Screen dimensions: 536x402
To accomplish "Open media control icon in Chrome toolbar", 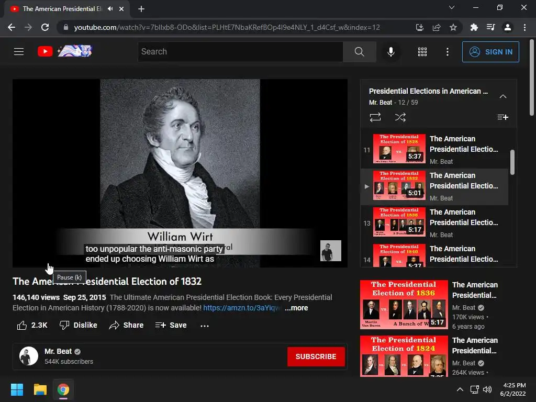I will pos(490,27).
